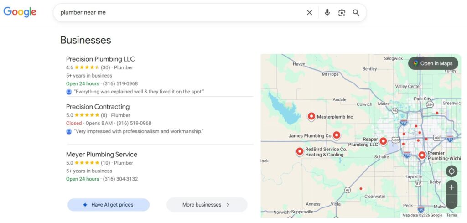467x223 pixels.
Task: Open Precision Contracting listing
Action: pyautogui.click(x=98, y=107)
